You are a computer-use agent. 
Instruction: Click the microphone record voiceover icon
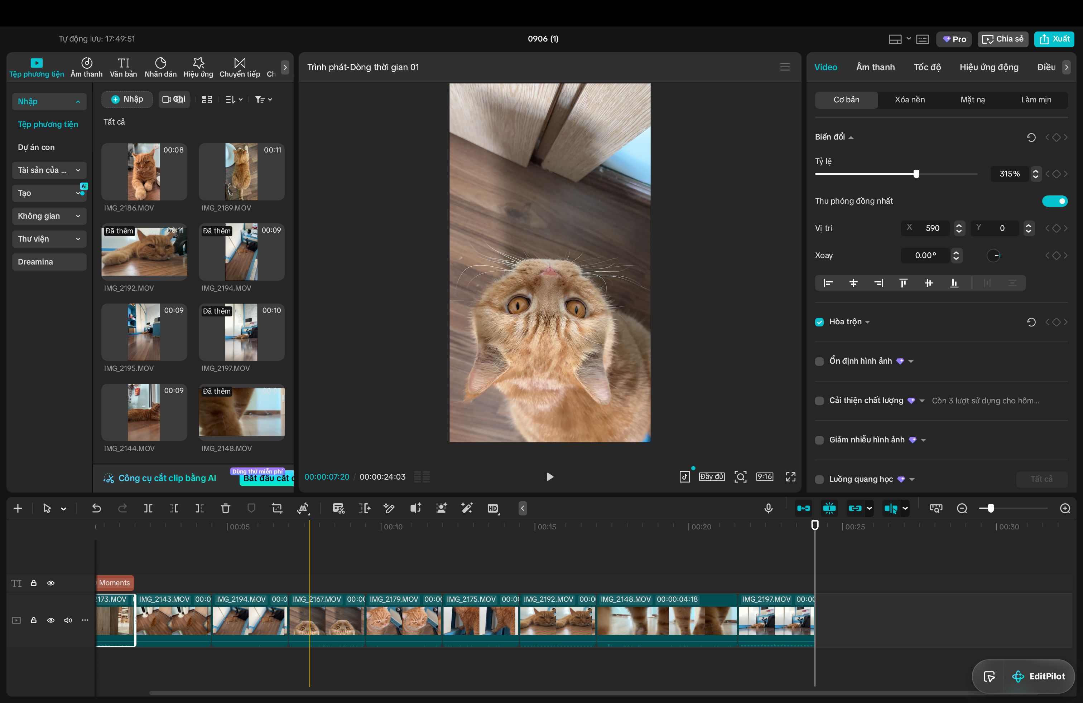point(768,508)
